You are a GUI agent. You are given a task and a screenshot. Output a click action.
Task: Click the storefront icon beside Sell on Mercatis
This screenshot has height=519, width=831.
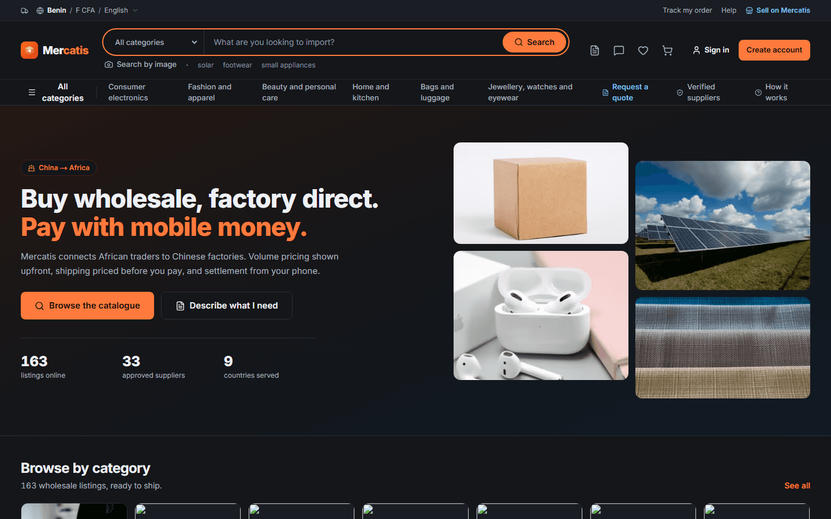click(x=749, y=10)
